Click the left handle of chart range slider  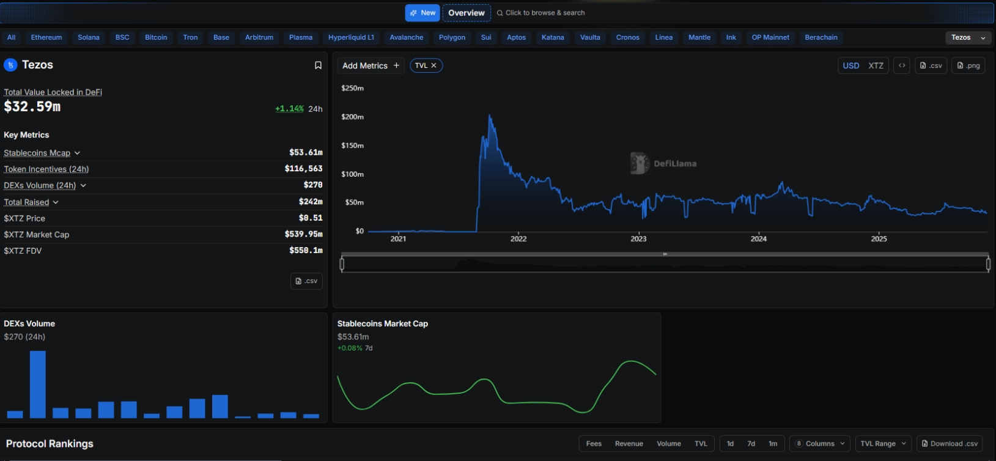[x=342, y=264]
